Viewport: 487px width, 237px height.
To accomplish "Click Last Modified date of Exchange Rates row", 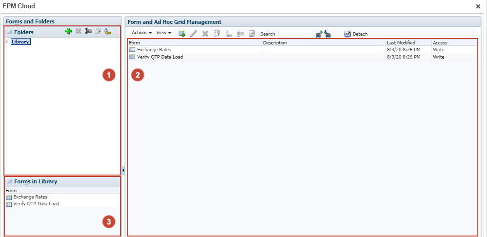I will pyautogui.click(x=404, y=50).
